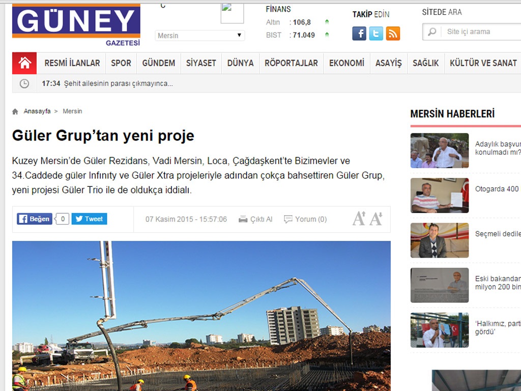This screenshot has height=391, width=521.
Task: Open the Spor section
Action: 121,63
